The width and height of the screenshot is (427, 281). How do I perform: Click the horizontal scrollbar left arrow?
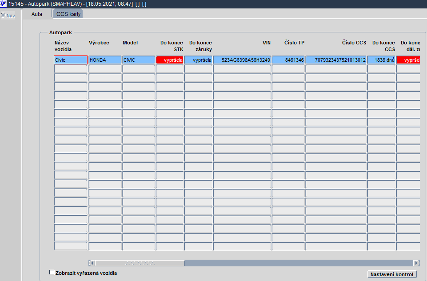[x=92, y=263]
